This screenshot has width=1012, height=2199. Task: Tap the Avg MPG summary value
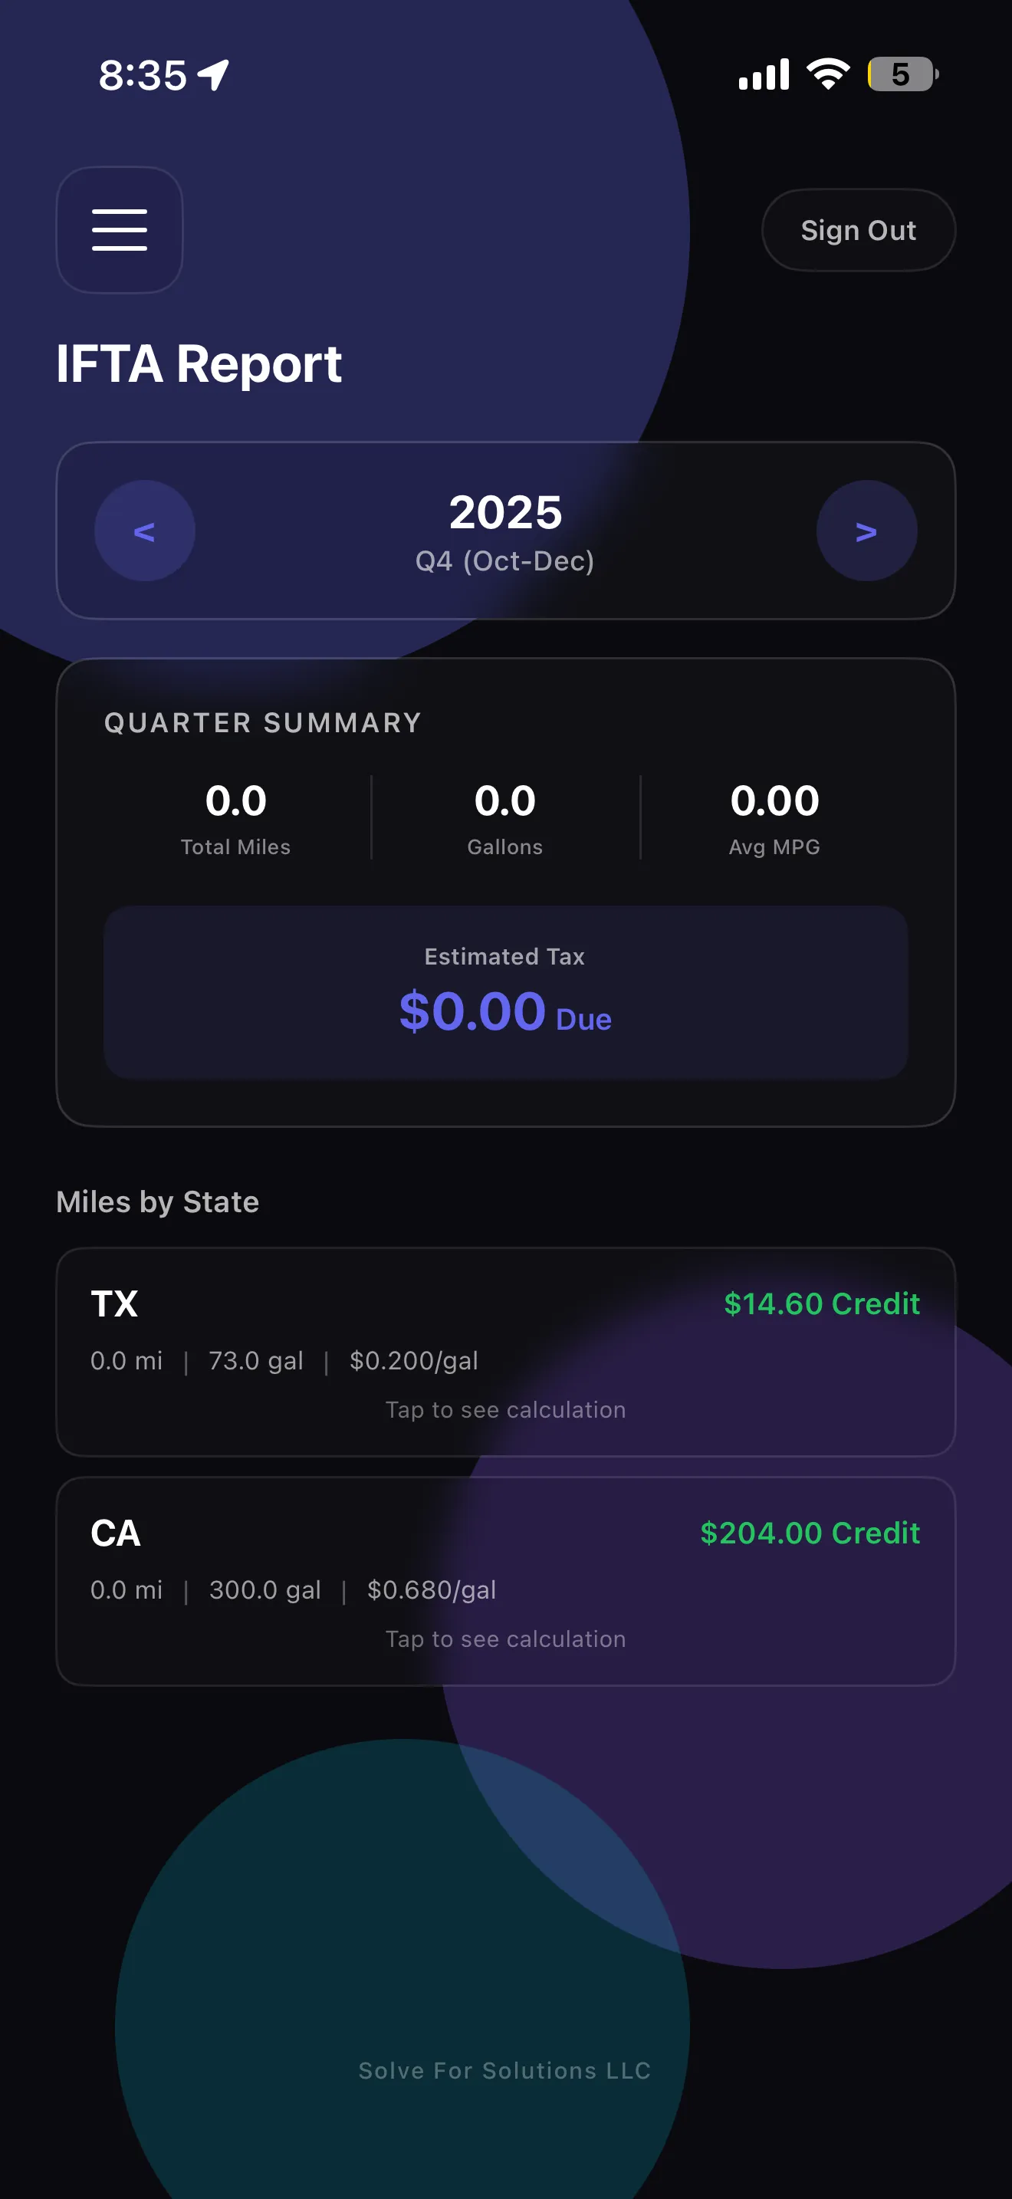coord(774,800)
